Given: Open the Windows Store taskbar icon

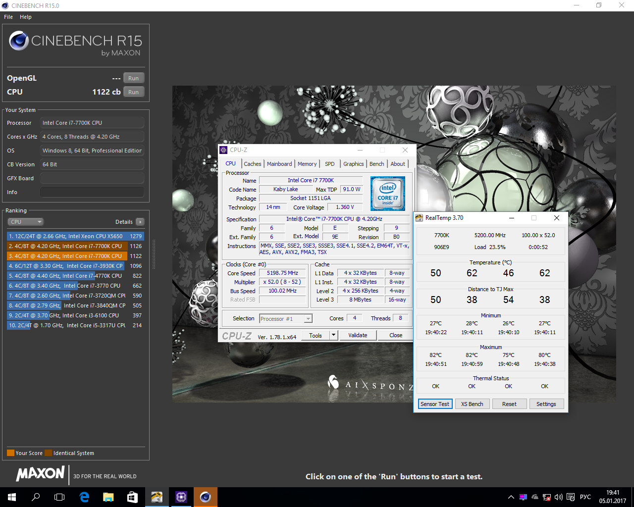Looking at the screenshot, I should (x=132, y=497).
